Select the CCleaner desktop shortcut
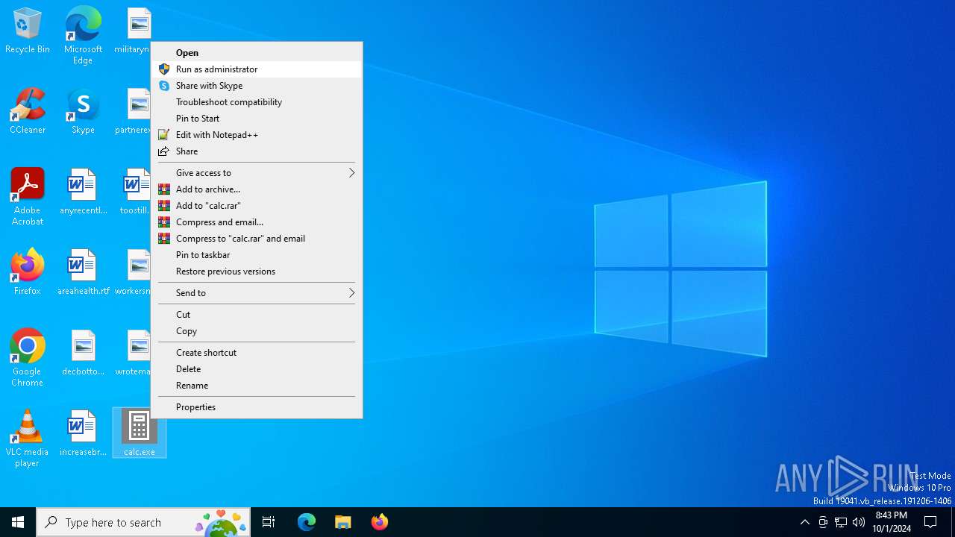Viewport: 955px width, 537px height. click(x=28, y=112)
